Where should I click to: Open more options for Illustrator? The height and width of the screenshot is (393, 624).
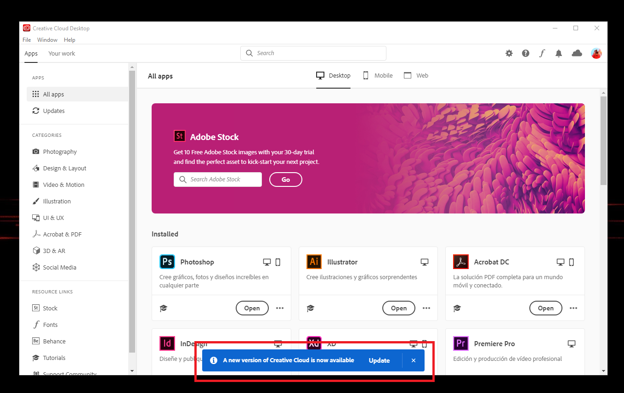pyautogui.click(x=426, y=308)
